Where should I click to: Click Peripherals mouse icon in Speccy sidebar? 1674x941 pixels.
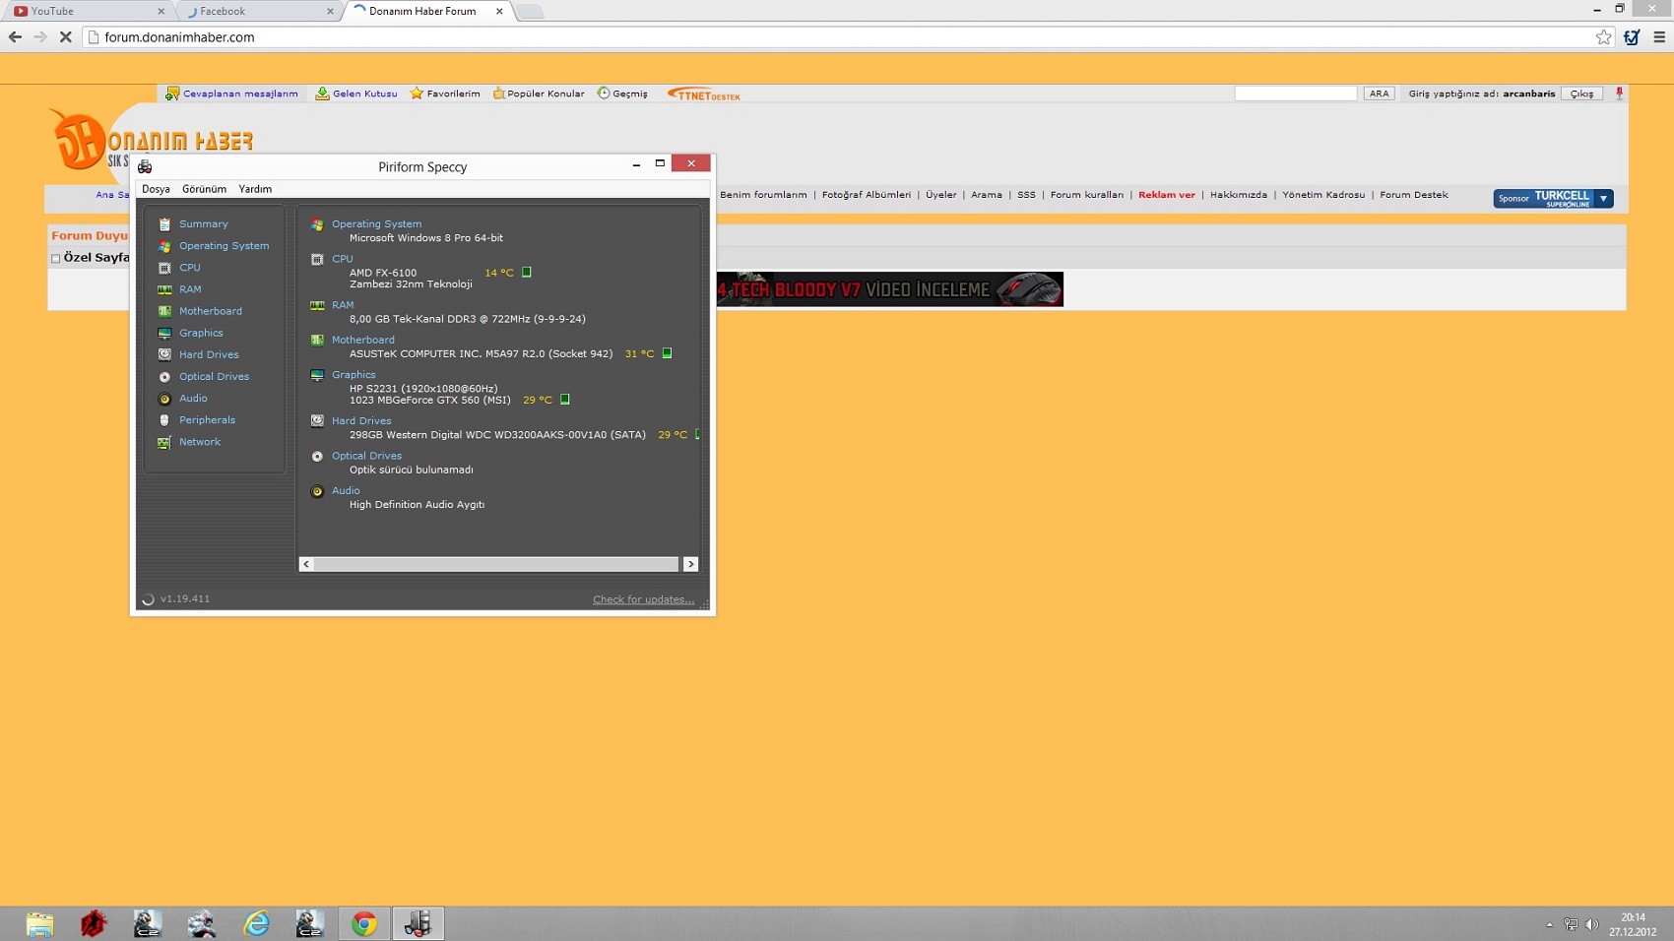point(164,420)
